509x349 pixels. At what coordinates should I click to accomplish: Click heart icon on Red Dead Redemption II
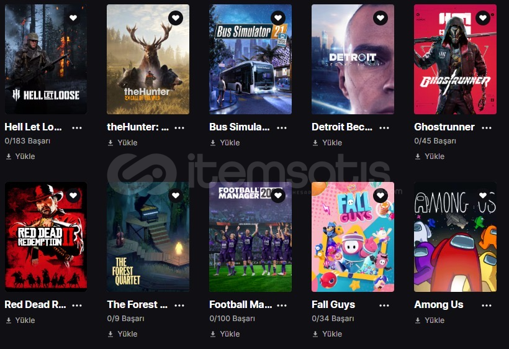coord(73,196)
